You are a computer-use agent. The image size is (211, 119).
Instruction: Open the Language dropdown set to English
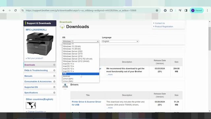click(120, 41)
